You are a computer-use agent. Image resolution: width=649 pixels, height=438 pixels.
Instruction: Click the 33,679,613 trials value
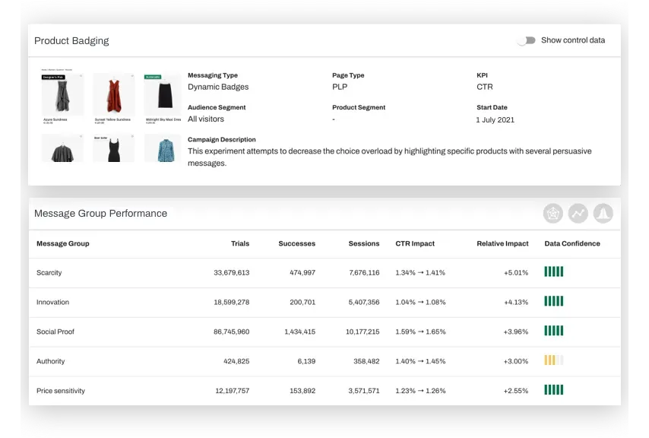point(231,273)
